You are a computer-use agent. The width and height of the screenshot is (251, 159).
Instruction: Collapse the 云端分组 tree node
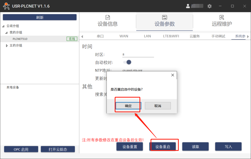(3, 26)
